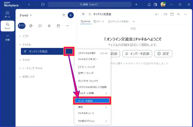Viewport: 193px width, 127px height.
Task: Collapse the チャネル section
Action: point(25,45)
